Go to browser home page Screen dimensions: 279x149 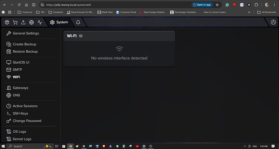click(26, 5)
